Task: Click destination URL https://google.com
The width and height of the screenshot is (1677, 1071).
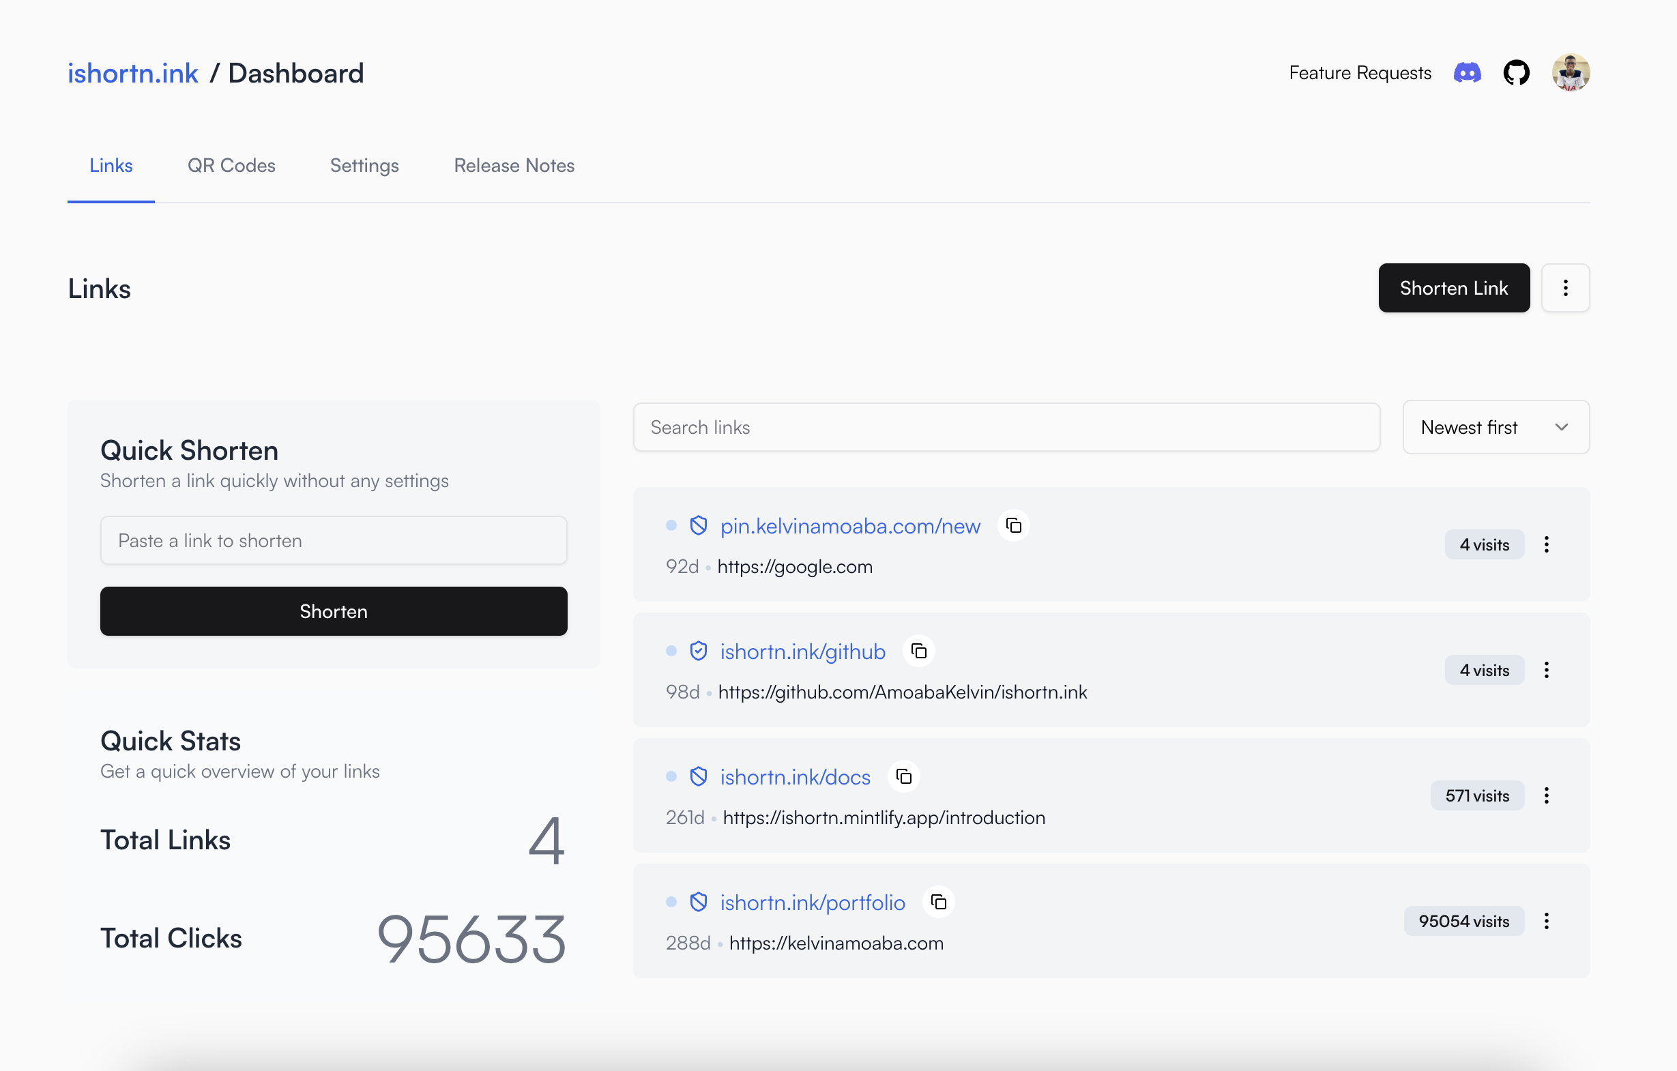Action: pyautogui.click(x=795, y=566)
